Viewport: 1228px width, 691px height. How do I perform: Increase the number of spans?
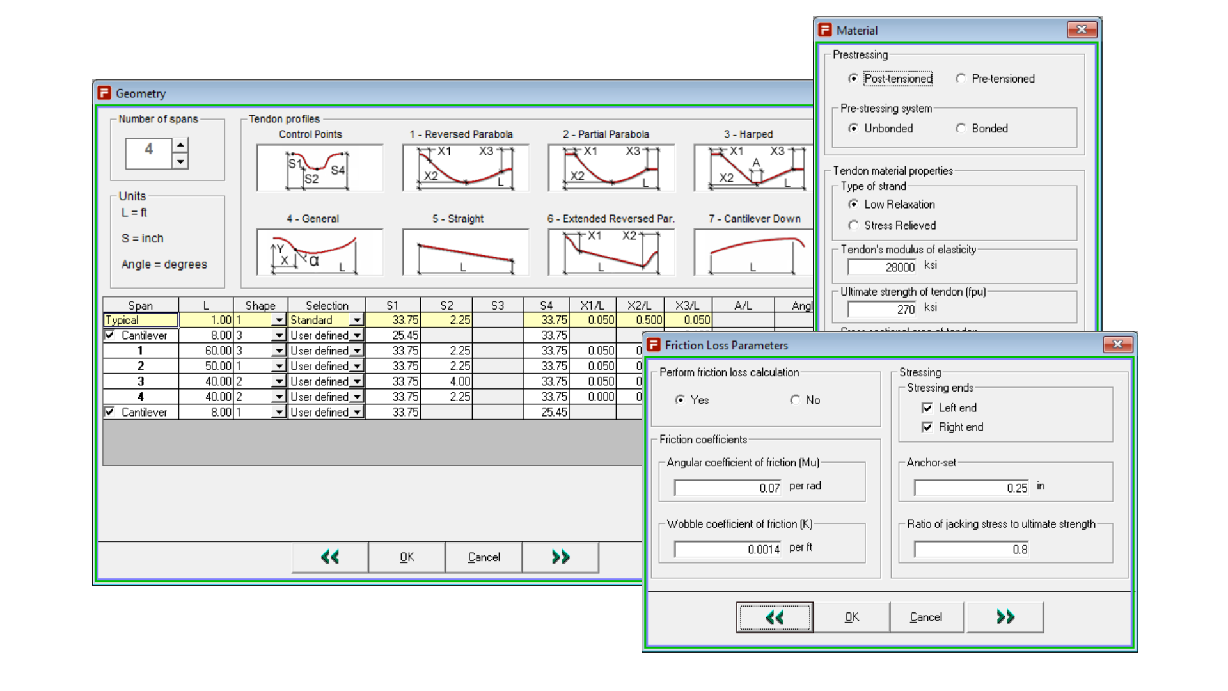pos(181,145)
